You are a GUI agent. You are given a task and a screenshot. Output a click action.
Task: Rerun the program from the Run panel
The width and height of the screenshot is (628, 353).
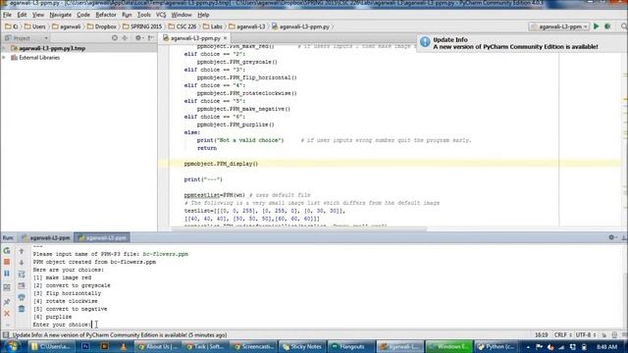[x=7, y=251]
